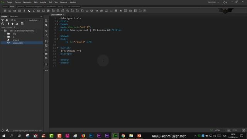
Task: Collapse the body tag code fold
Action: 58,39
